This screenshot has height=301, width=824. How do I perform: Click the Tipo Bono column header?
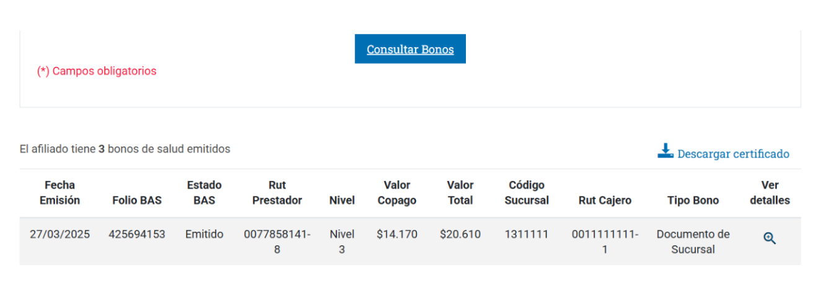693,200
